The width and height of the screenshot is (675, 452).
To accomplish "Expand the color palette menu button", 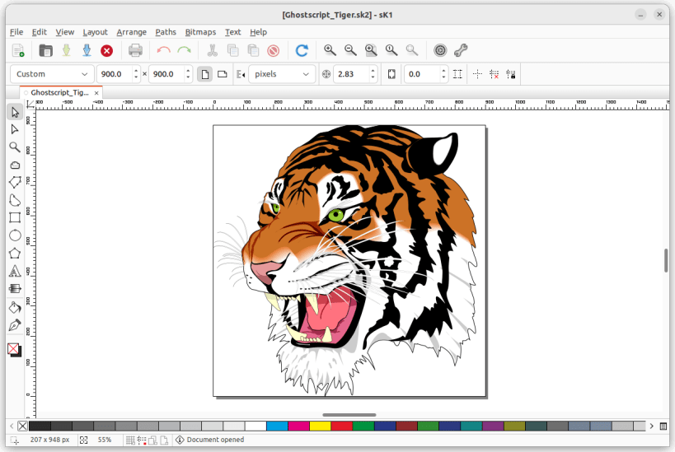I will tap(663, 426).
